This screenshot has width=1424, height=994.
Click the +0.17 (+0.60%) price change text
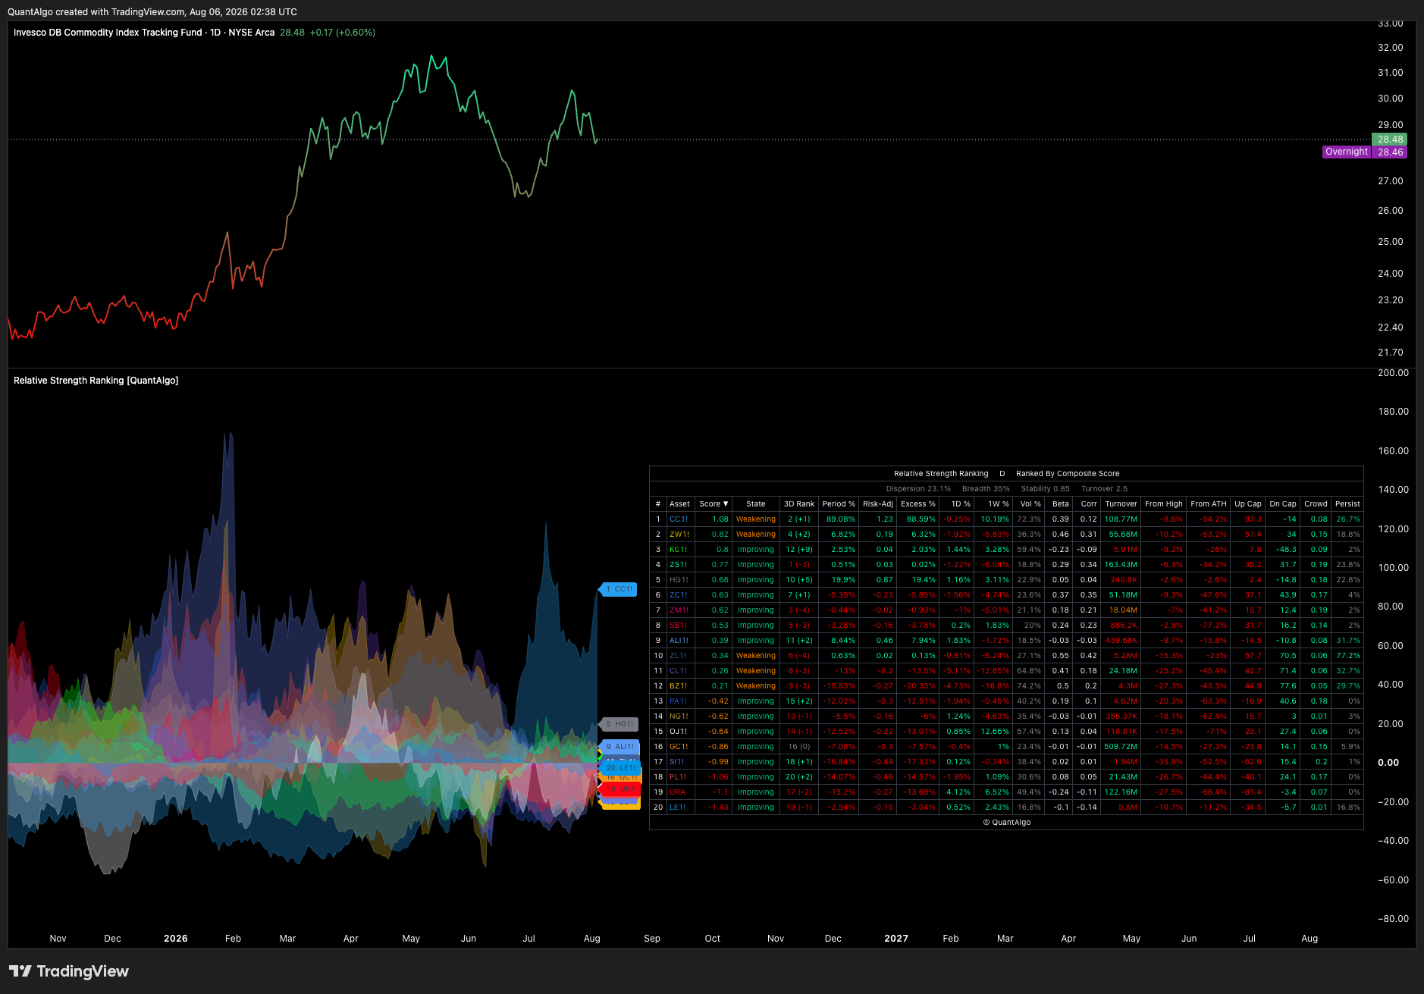(x=343, y=33)
